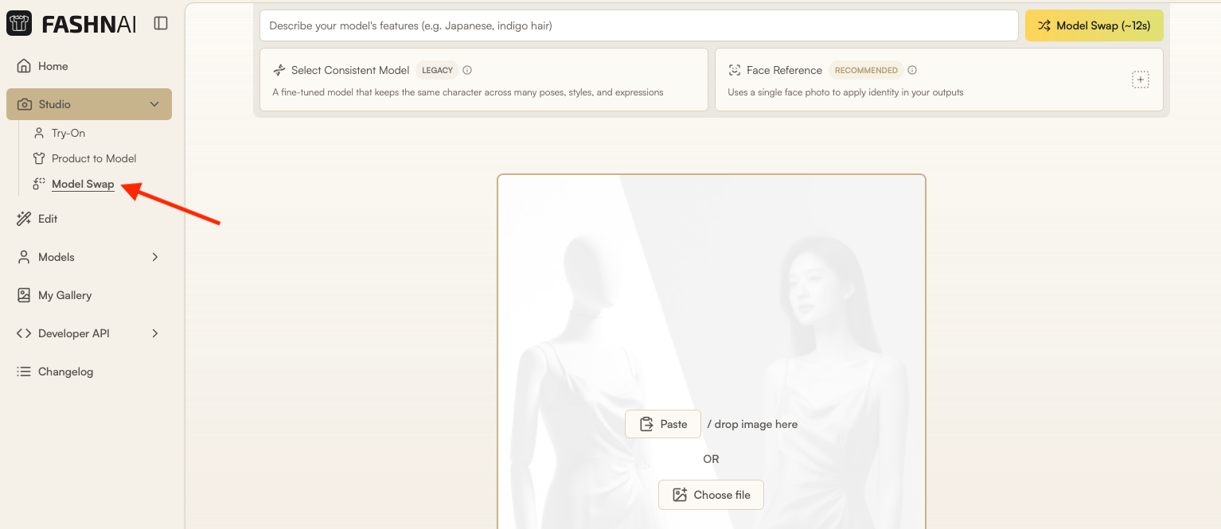Click the Model Swap sidebar icon
Viewport: 1221px width, 529px height.
click(x=39, y=184)
